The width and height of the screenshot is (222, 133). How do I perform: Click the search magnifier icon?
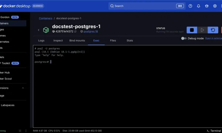112,6
